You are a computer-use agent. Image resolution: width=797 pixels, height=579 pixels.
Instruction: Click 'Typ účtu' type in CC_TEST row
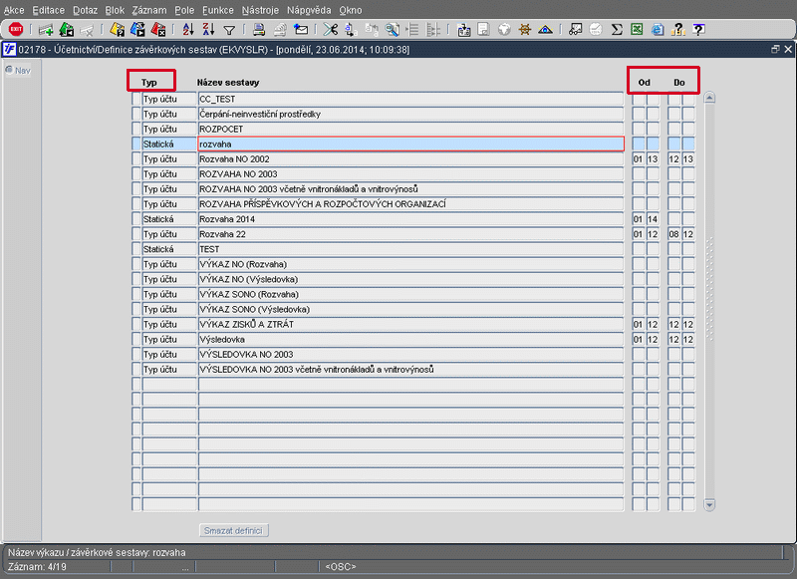click(168, 99)
